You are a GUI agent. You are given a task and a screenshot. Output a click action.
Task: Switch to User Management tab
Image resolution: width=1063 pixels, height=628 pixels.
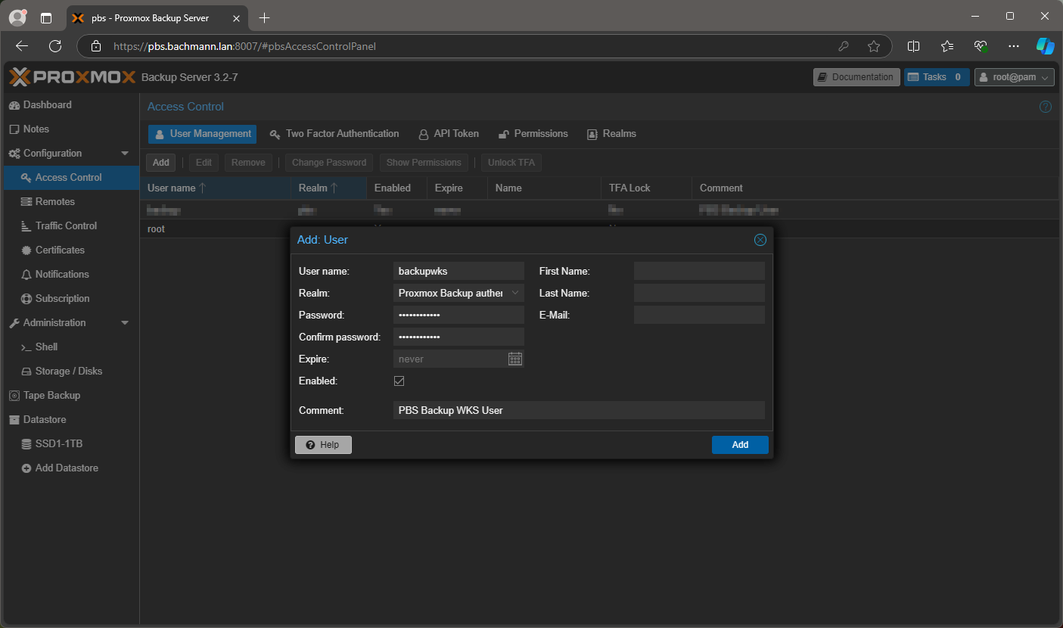point(202,134)
